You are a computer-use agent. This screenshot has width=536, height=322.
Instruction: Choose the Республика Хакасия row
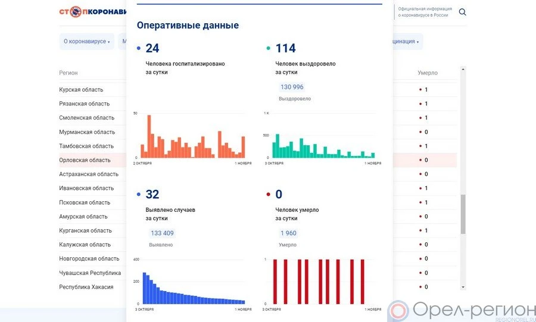click(86, 287)
